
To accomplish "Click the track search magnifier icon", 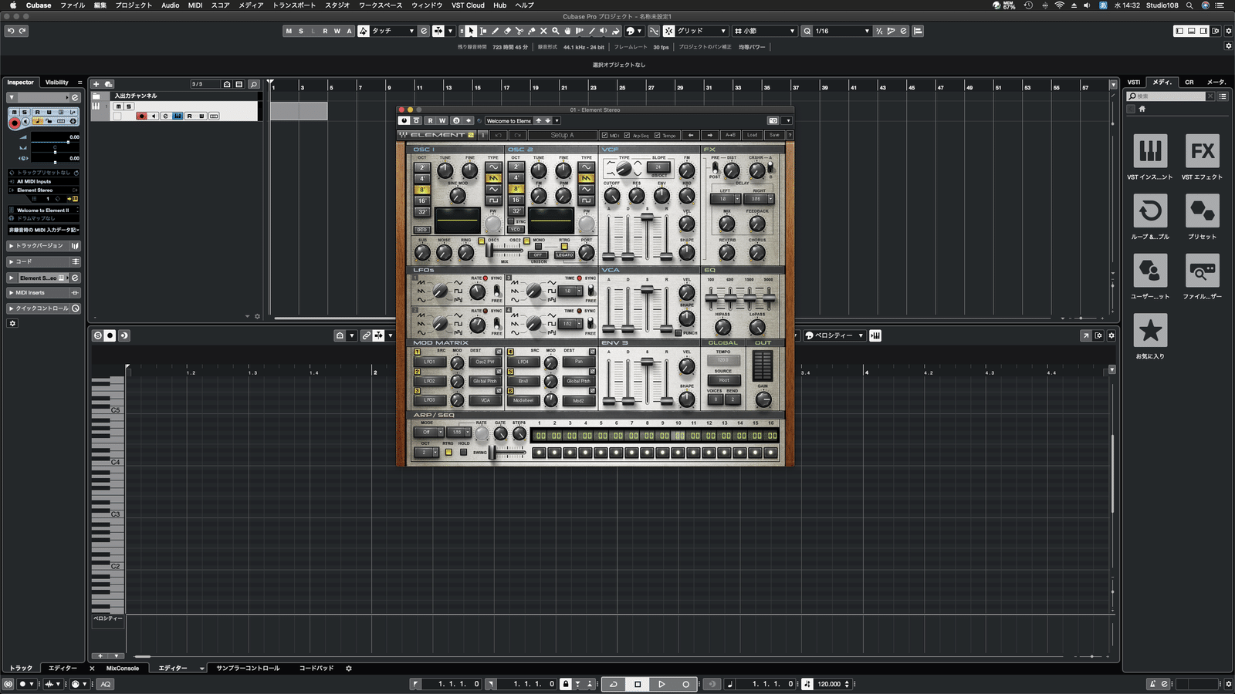I will pos(253,84).
